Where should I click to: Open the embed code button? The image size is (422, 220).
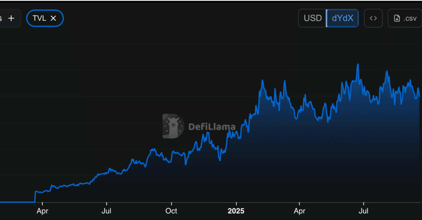click(x=373, y=18)
